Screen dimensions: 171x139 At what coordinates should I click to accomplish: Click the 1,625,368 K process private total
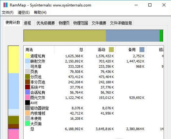(74, 56)
